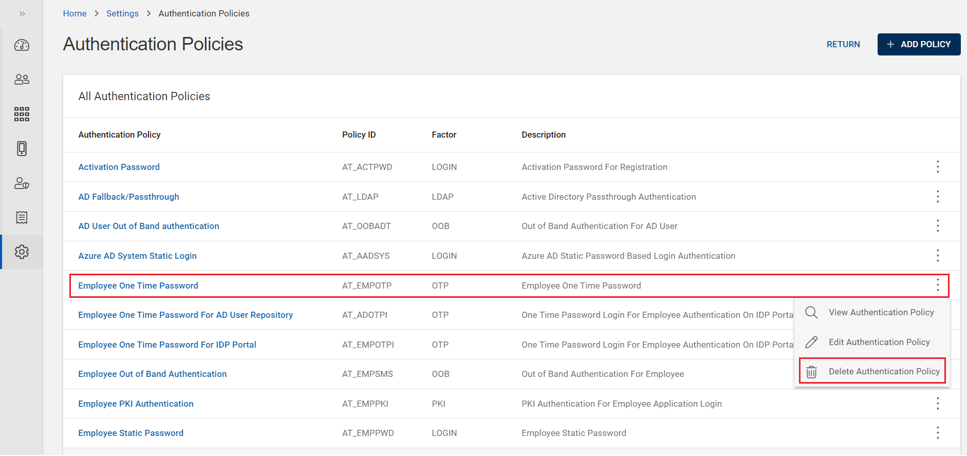The image size is (967, 456).
Task: Open kebab menu for Azure AD System Static Login
Action: [x=937, y=256]
